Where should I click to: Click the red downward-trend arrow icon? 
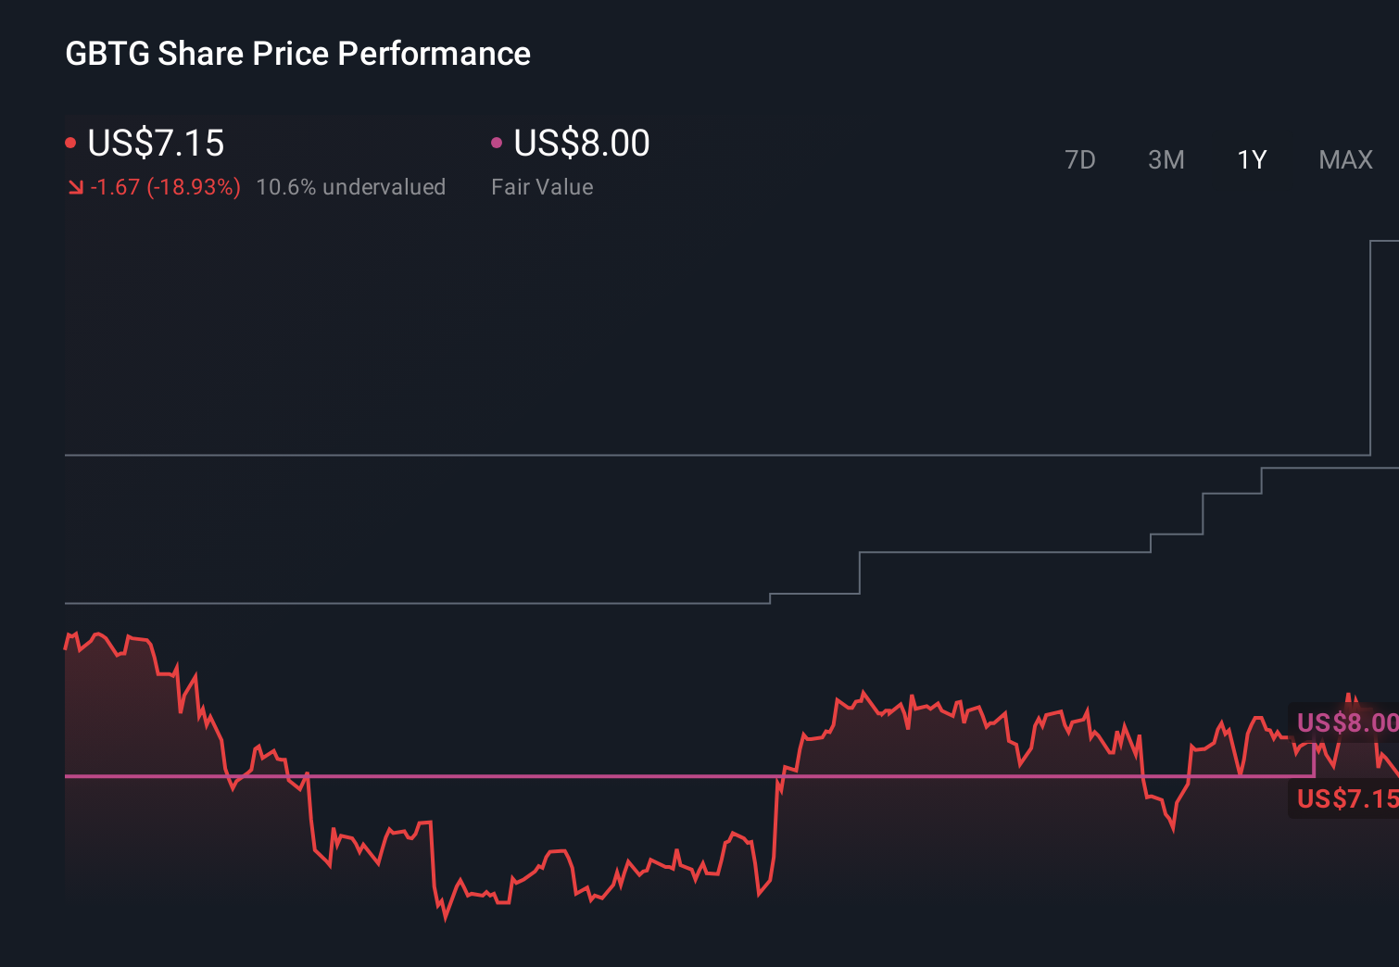point(76,186)
